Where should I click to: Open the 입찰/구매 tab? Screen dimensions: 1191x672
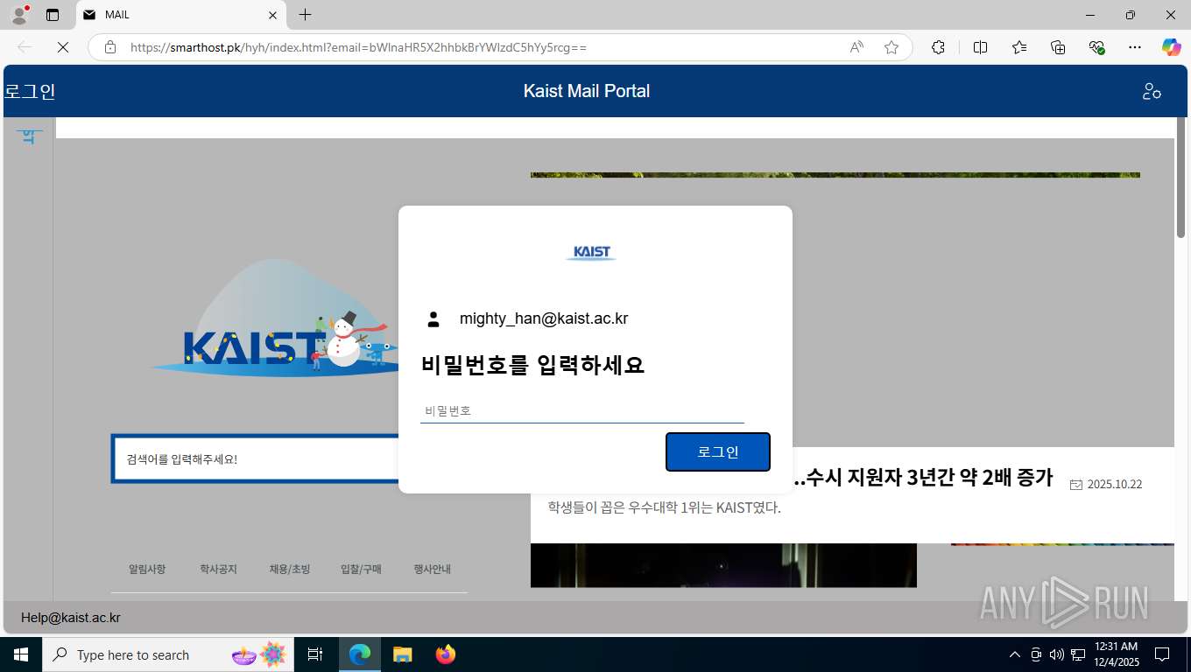point(361,569)
